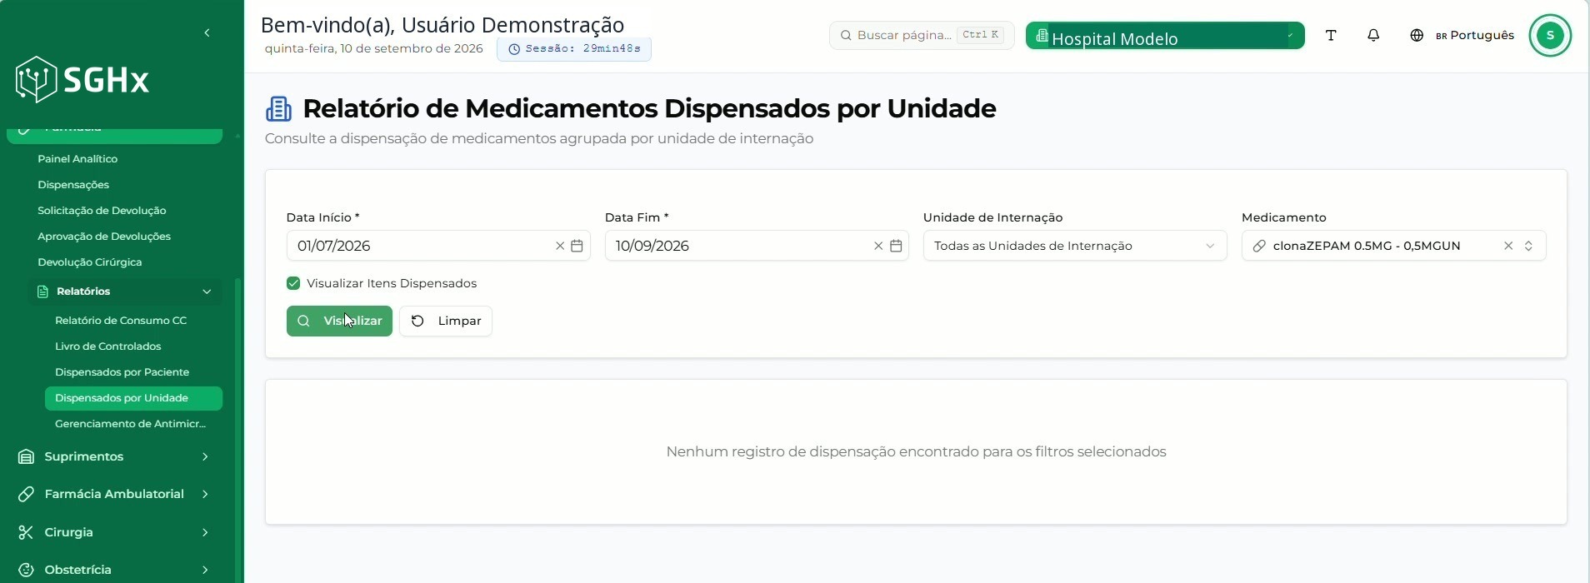The width and height of the screenshot is (1590, 583).
Task: Open the Hospital Modelo selector
Action: tap(1165, 36)
